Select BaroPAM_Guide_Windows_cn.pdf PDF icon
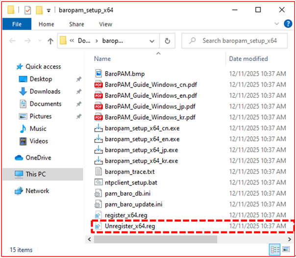Viewport: 296px width, 258px height. (x=99, y=84)
